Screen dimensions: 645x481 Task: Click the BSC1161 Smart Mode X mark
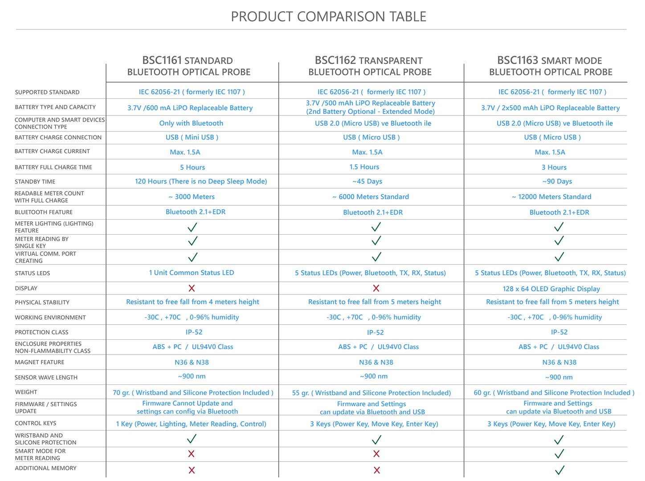tap(191, 454)
